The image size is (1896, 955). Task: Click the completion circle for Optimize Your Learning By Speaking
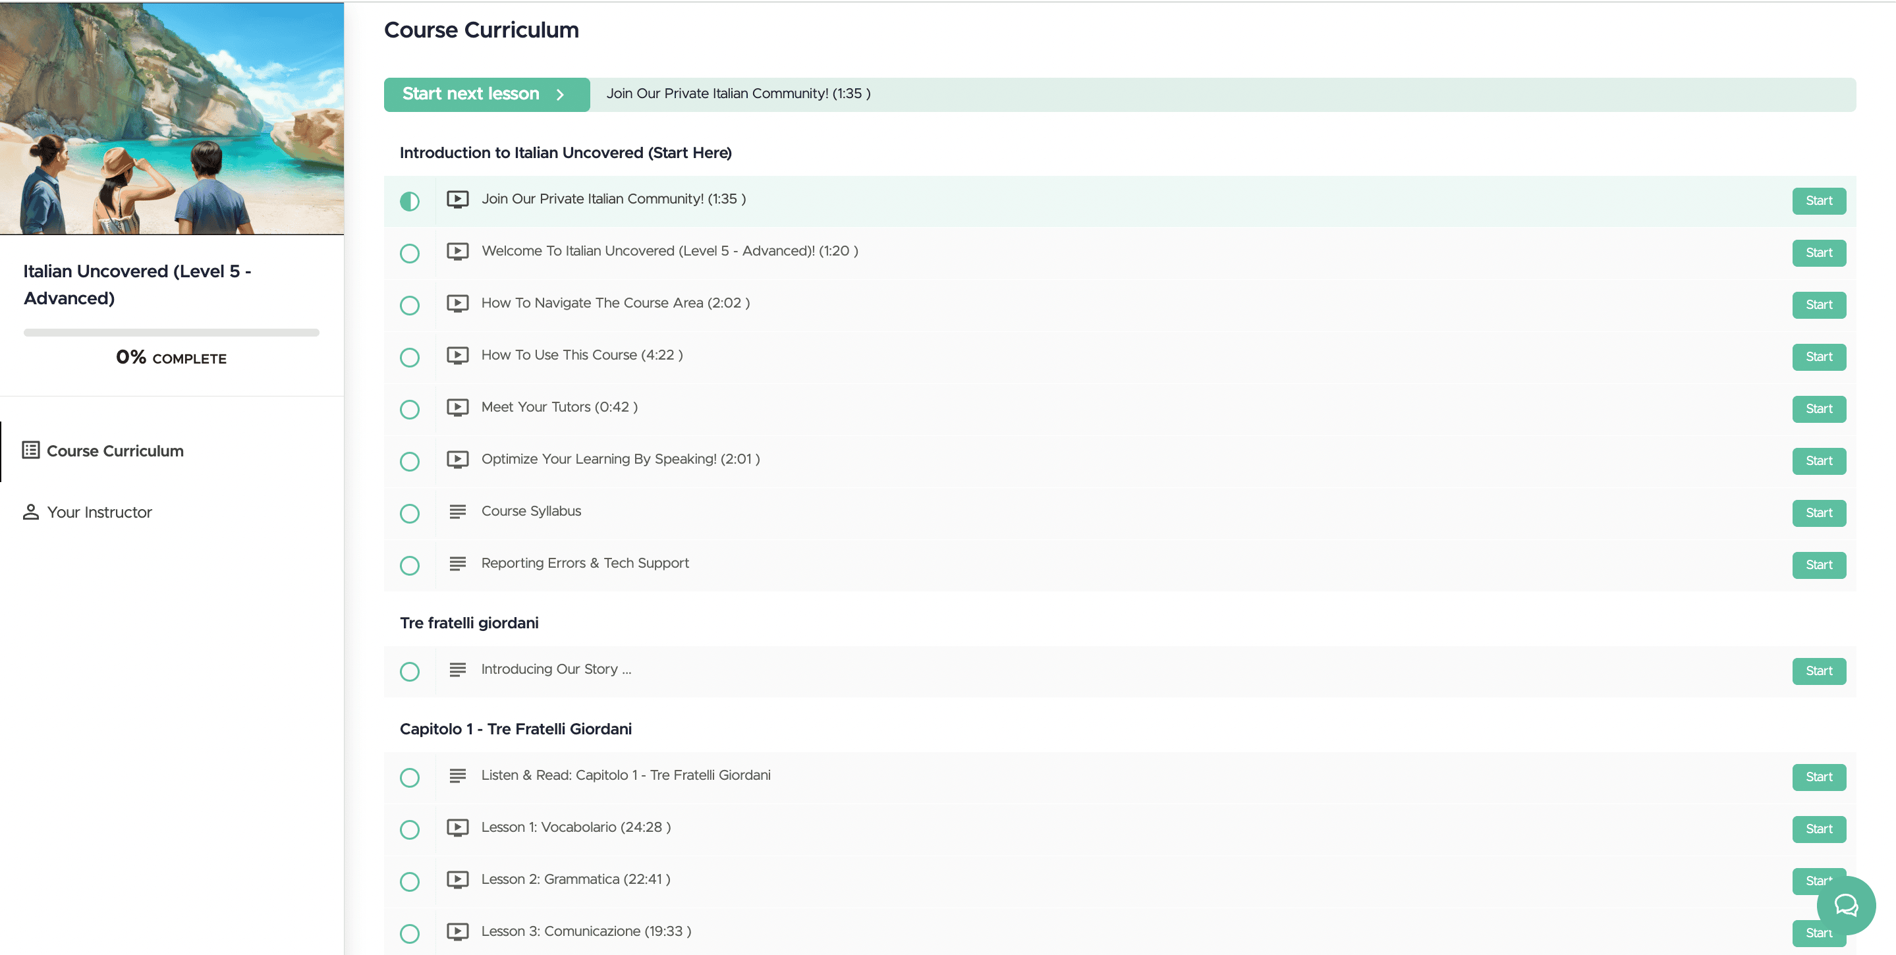click(x=409, y=461)
